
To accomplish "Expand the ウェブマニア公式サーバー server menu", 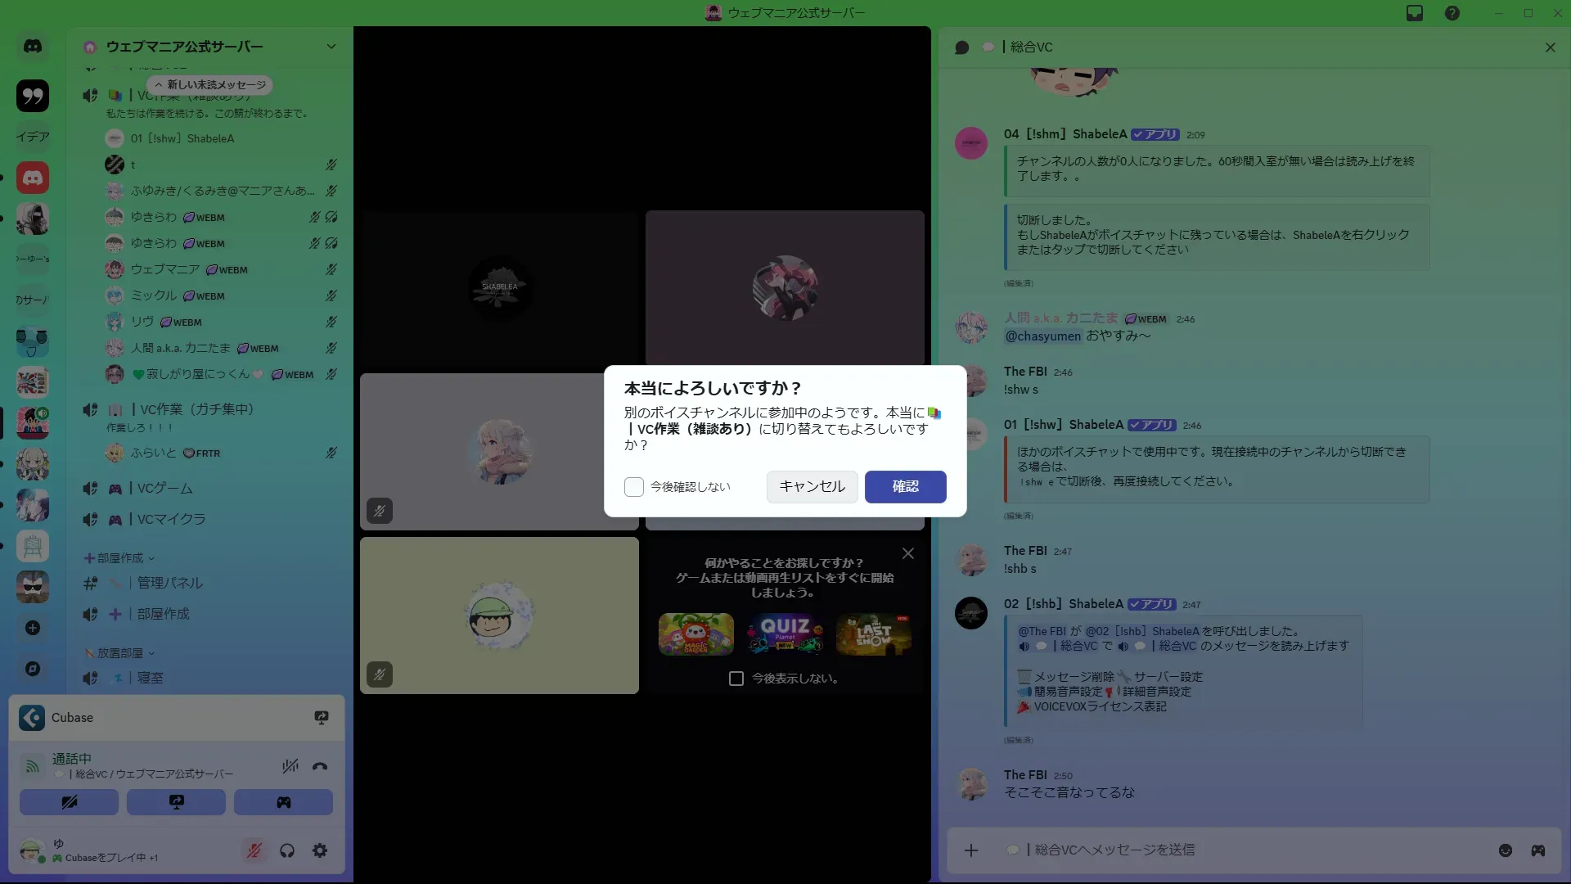I will [x=331, y=47].
